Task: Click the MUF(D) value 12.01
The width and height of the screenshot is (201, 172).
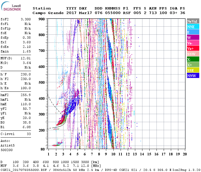Action: pyautogui.click(x=26, y=58)
